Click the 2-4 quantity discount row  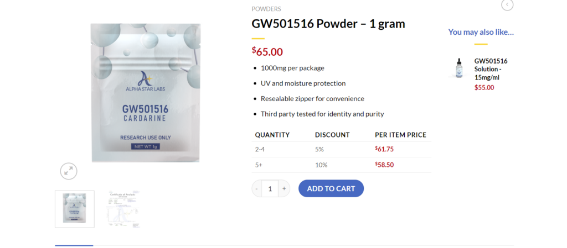341,149
